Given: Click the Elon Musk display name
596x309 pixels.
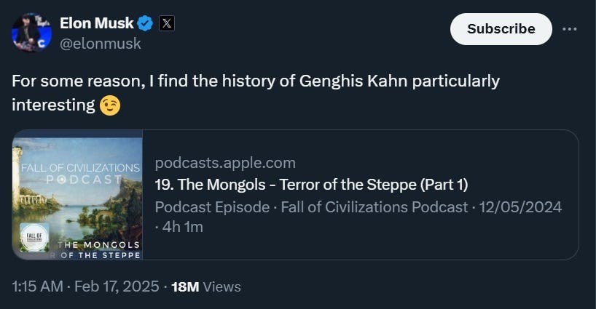Looking at the screenshot, I should (97, 23).
